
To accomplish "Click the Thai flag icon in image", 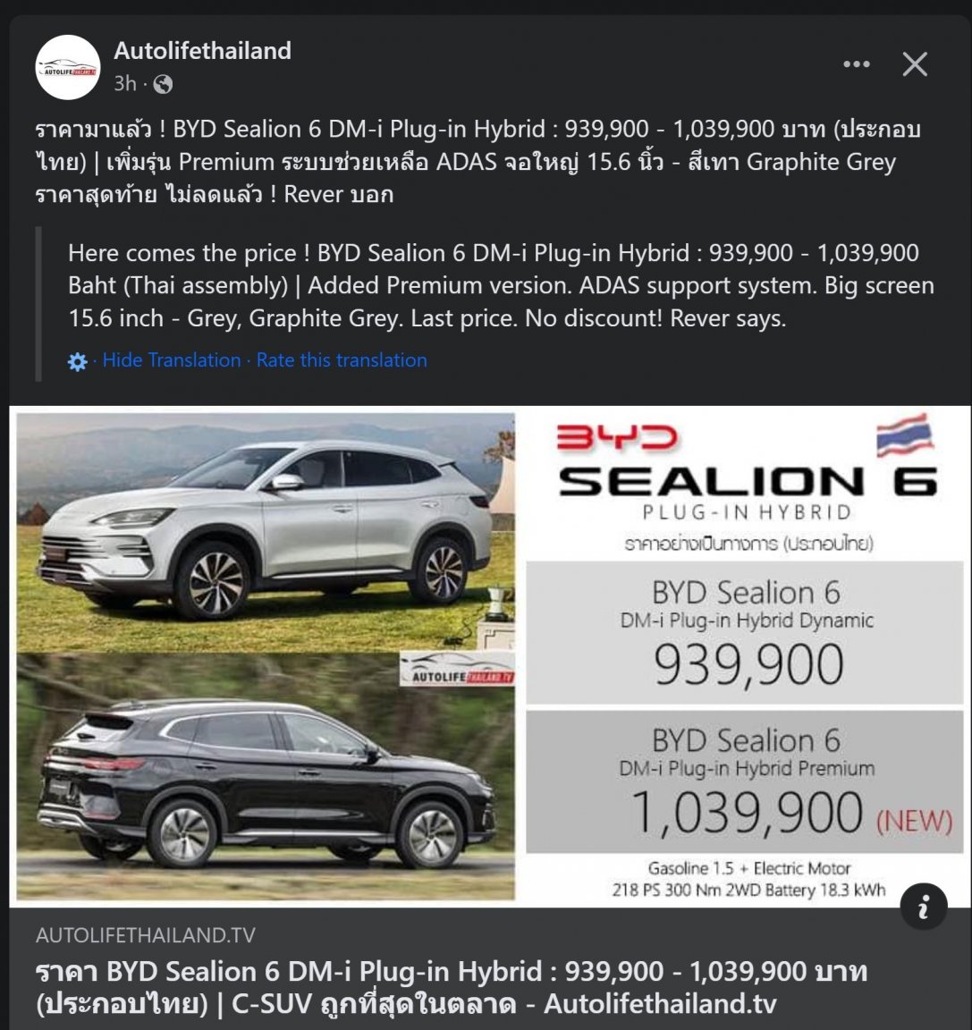I will pyautogui.click(x=904, y=435).
